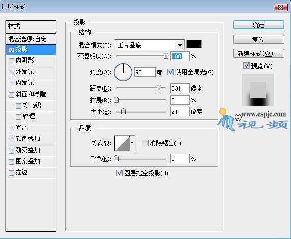291x239 pixels.
Task: Select the 外发光 row label
Action: (24, 72)
